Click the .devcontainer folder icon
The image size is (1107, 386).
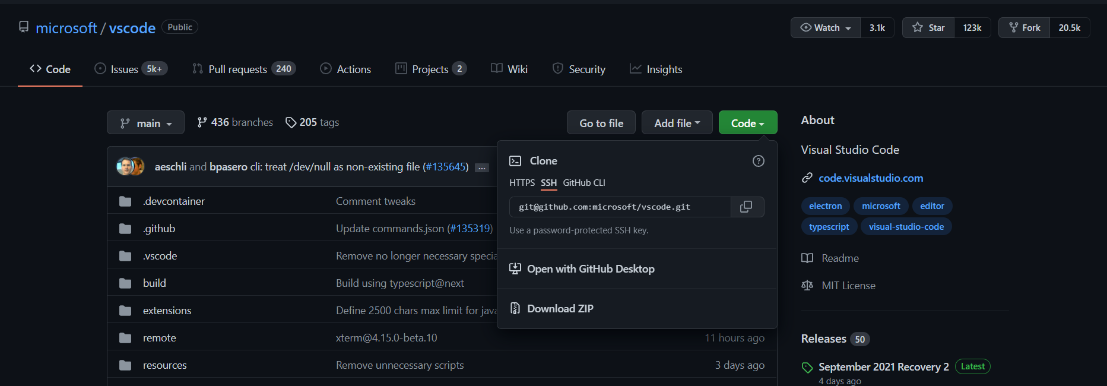(125, 201)
